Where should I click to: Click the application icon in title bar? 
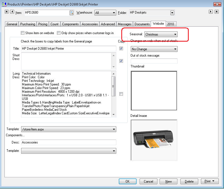(x=4, y=4)
